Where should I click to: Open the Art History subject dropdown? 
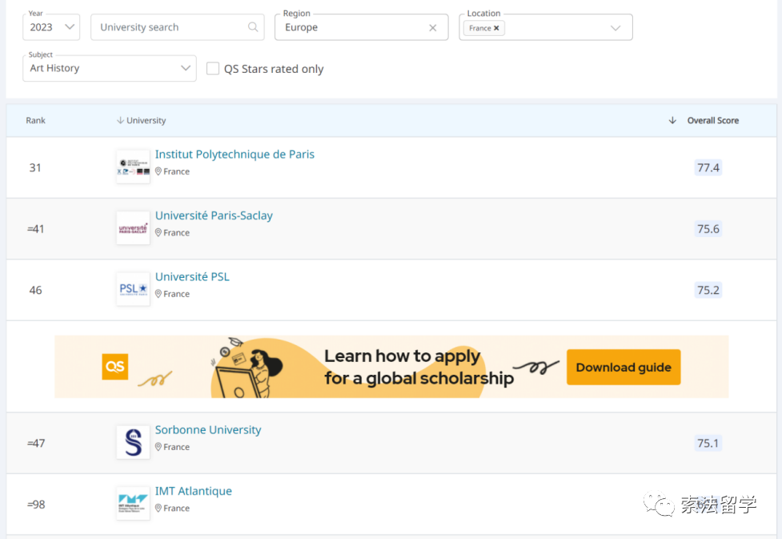coord(109,68)
